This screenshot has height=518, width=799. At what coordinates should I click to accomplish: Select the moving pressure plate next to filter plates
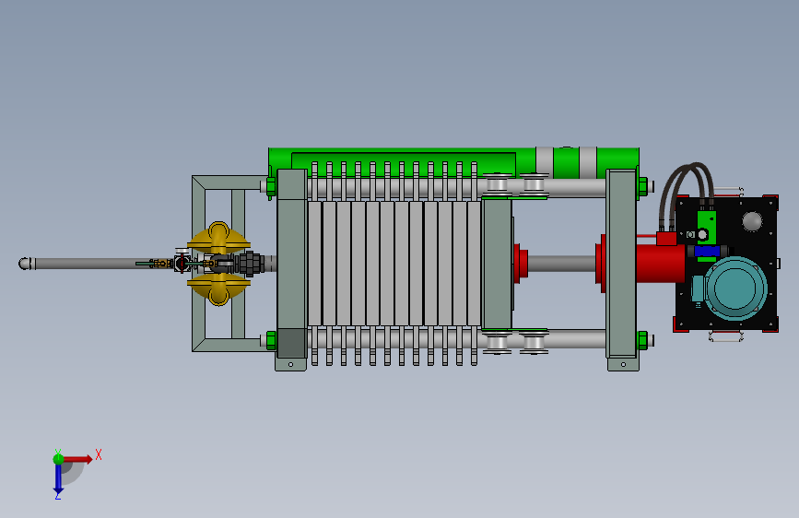click(x=497, y=265)
